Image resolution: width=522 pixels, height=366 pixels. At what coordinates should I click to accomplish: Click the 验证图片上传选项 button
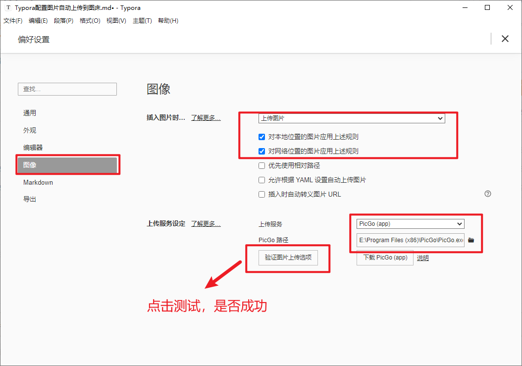[288, 258]
